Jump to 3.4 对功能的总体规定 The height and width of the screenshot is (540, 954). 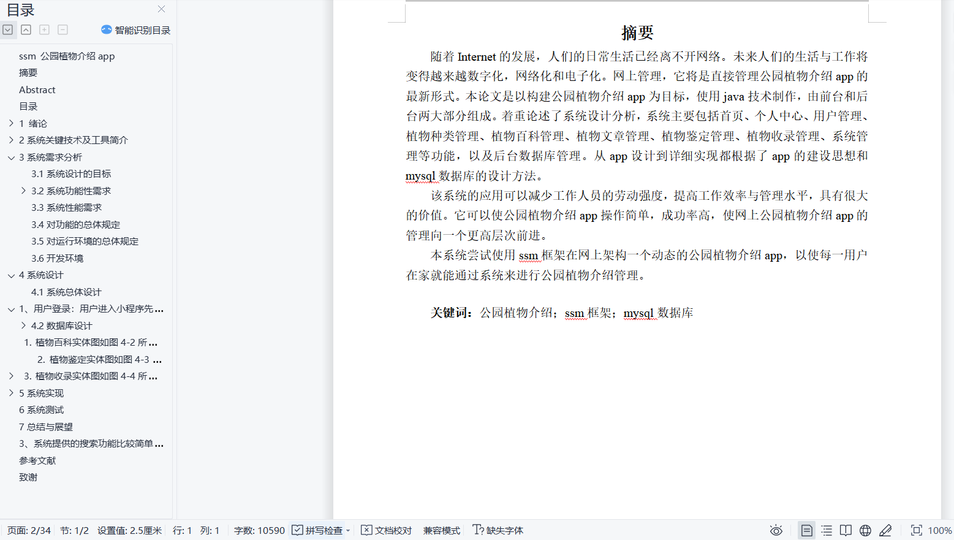[x=75, y=224]
